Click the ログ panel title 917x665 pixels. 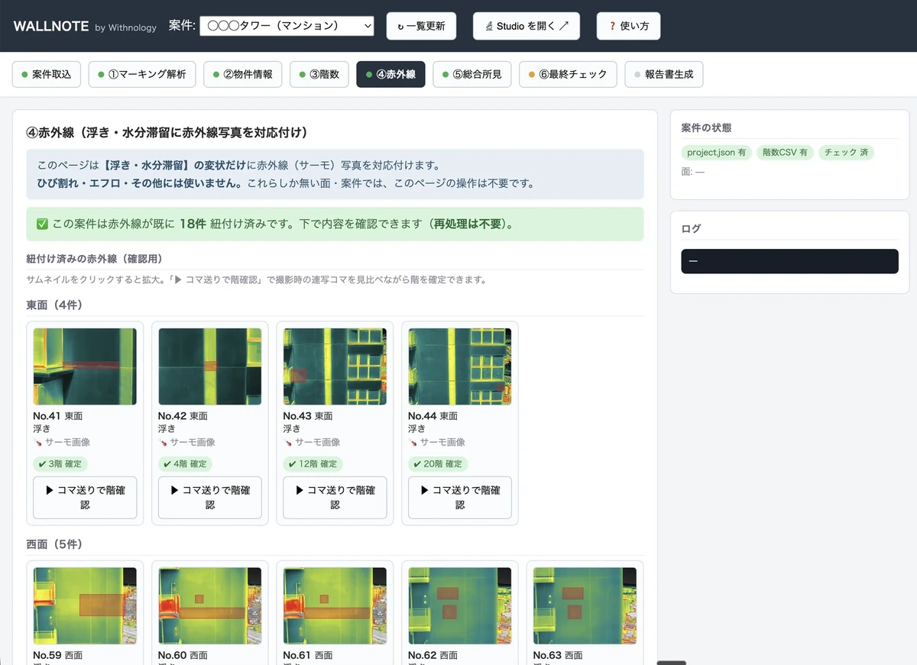pos(691,228)
